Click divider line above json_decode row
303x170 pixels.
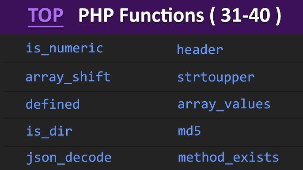click(153, 146)
